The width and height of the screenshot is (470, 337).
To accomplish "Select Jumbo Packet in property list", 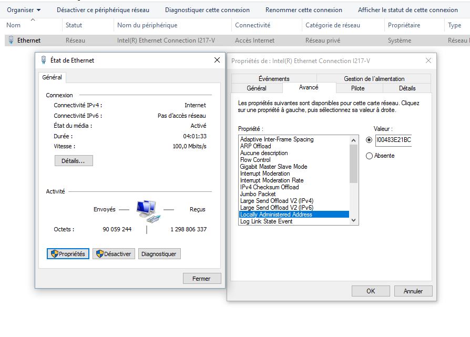I will (258, 194).
